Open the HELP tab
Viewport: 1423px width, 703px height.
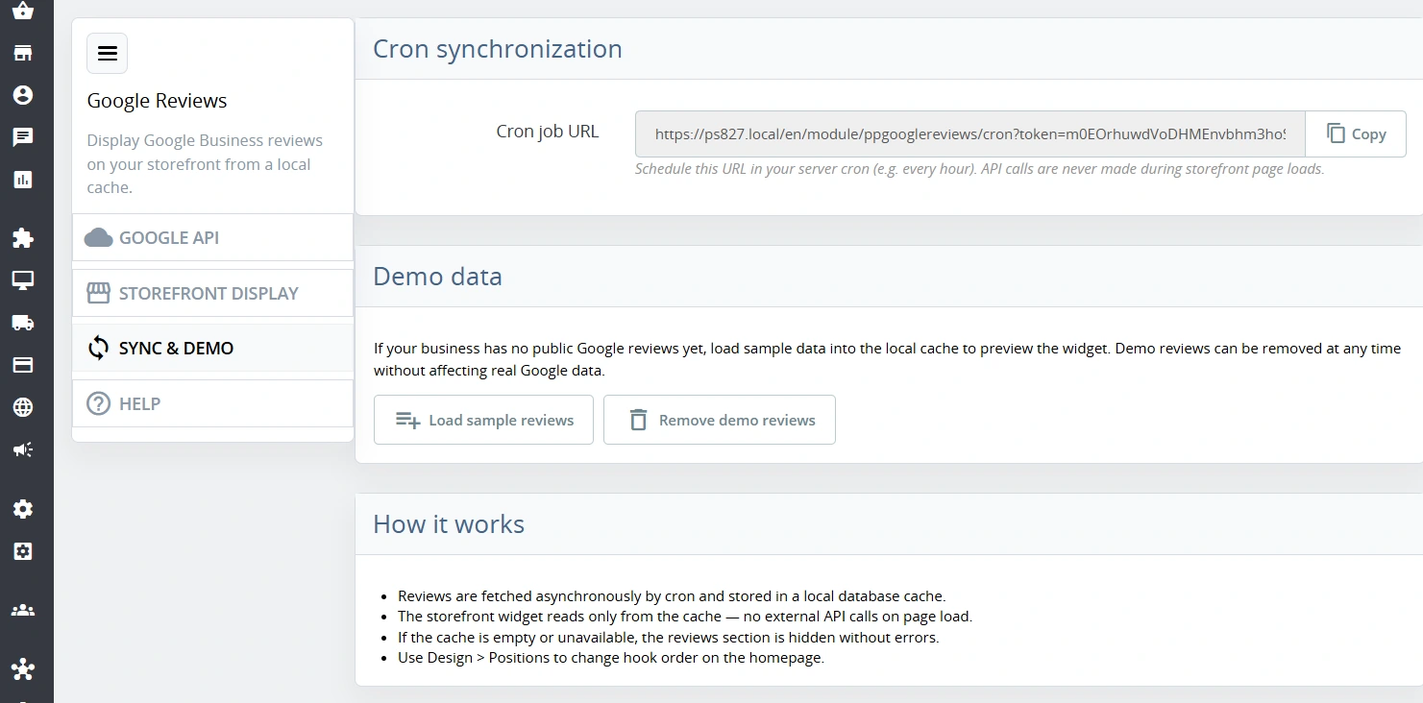(212, 403)
